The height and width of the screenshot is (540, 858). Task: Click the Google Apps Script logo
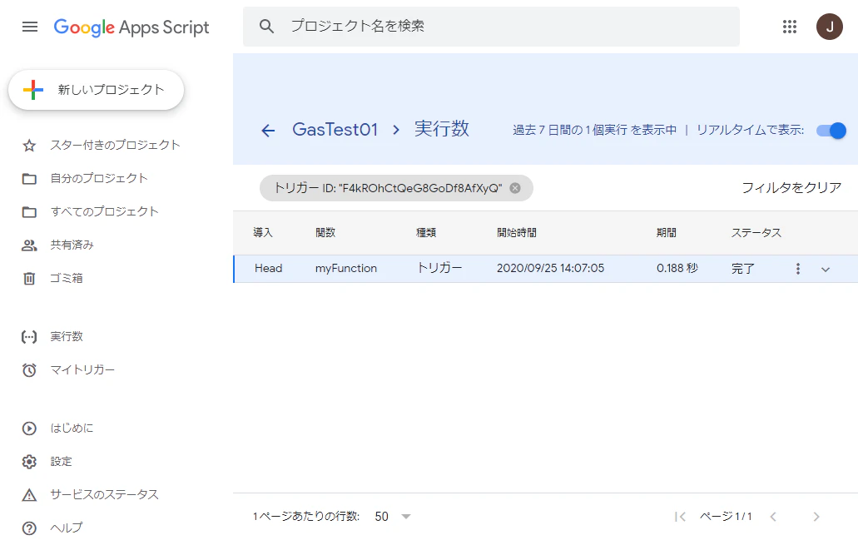(x=131, y=27)
